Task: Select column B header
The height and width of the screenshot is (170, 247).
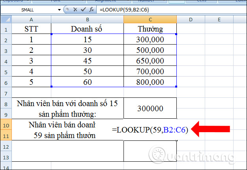Action: pos(88,19)
